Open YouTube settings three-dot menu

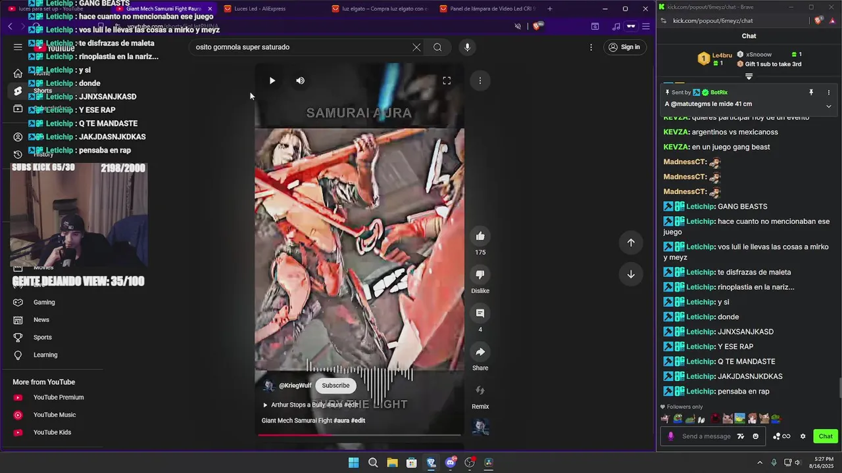point(591,47)
